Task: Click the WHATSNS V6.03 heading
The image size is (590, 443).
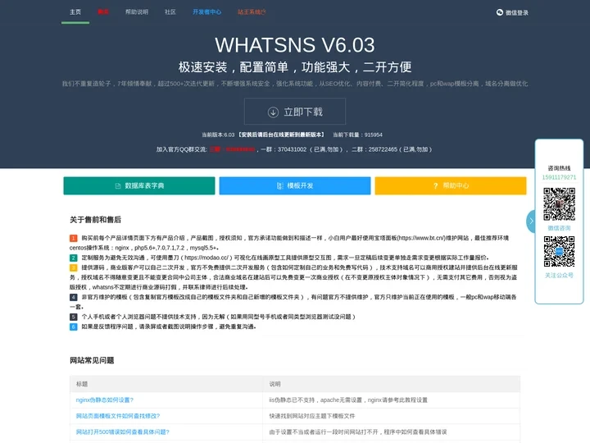Action: [295, 45]
